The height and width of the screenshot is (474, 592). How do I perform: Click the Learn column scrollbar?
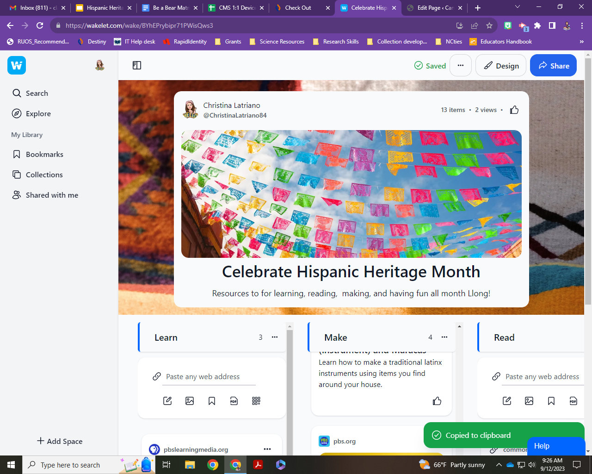tap(290, 389)
